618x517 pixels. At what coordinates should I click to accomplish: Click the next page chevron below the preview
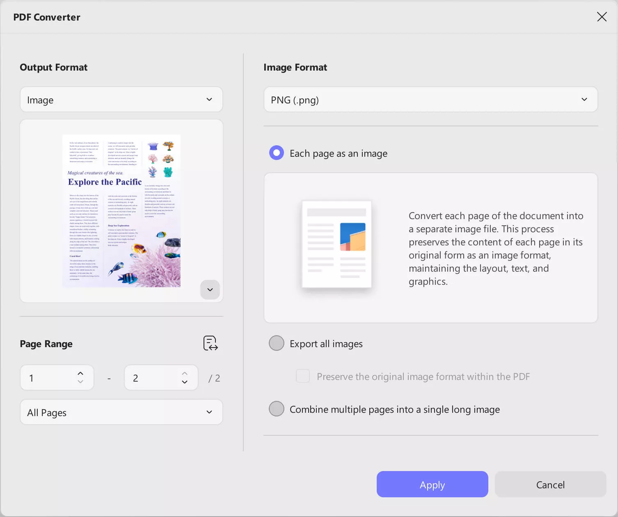[210, 290]
